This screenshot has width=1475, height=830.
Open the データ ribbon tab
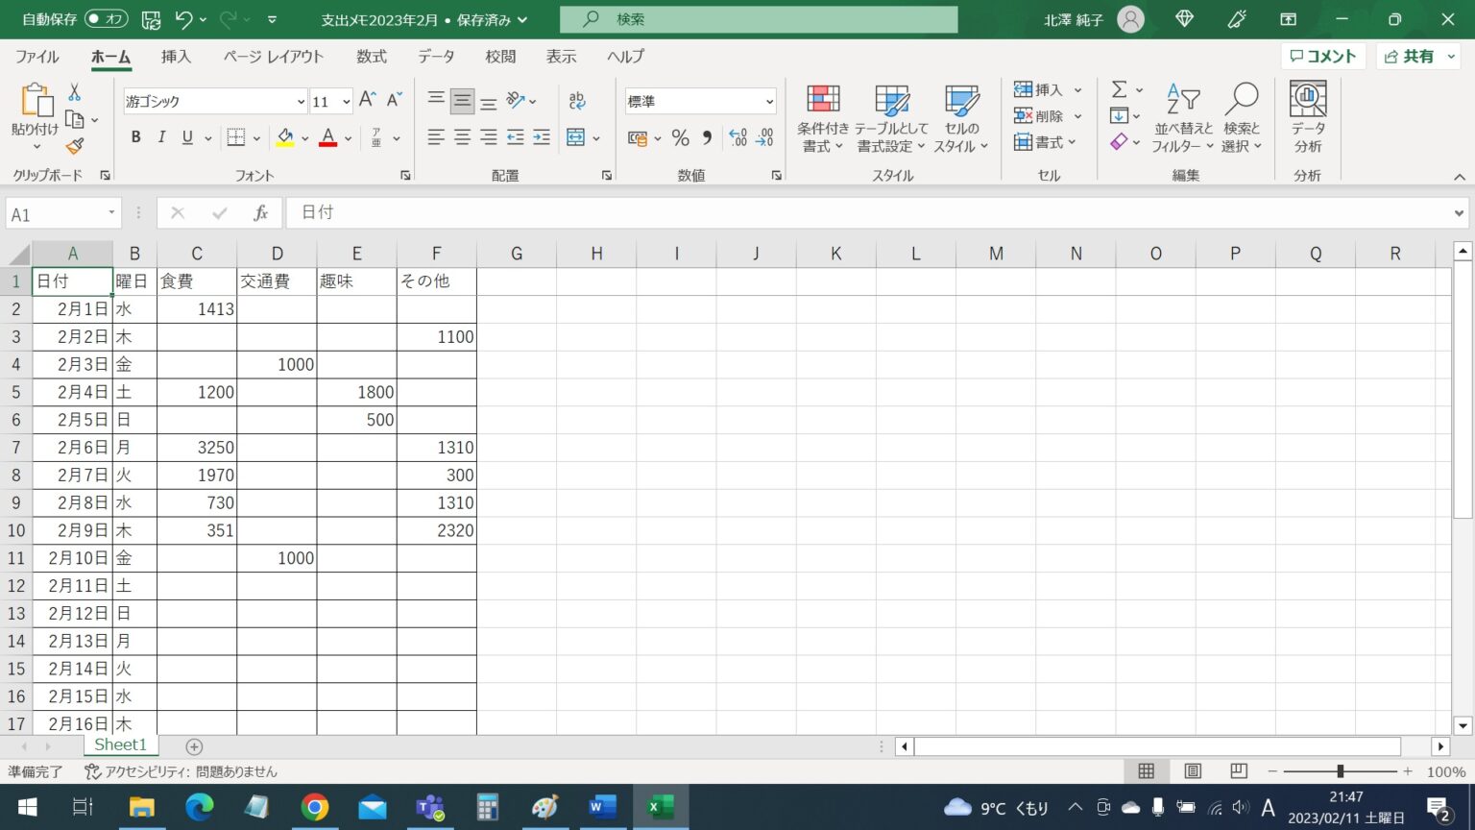tap(436, 57)
